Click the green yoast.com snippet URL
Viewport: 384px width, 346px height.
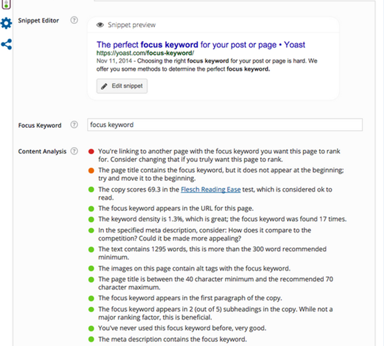(x=145, y=53)
